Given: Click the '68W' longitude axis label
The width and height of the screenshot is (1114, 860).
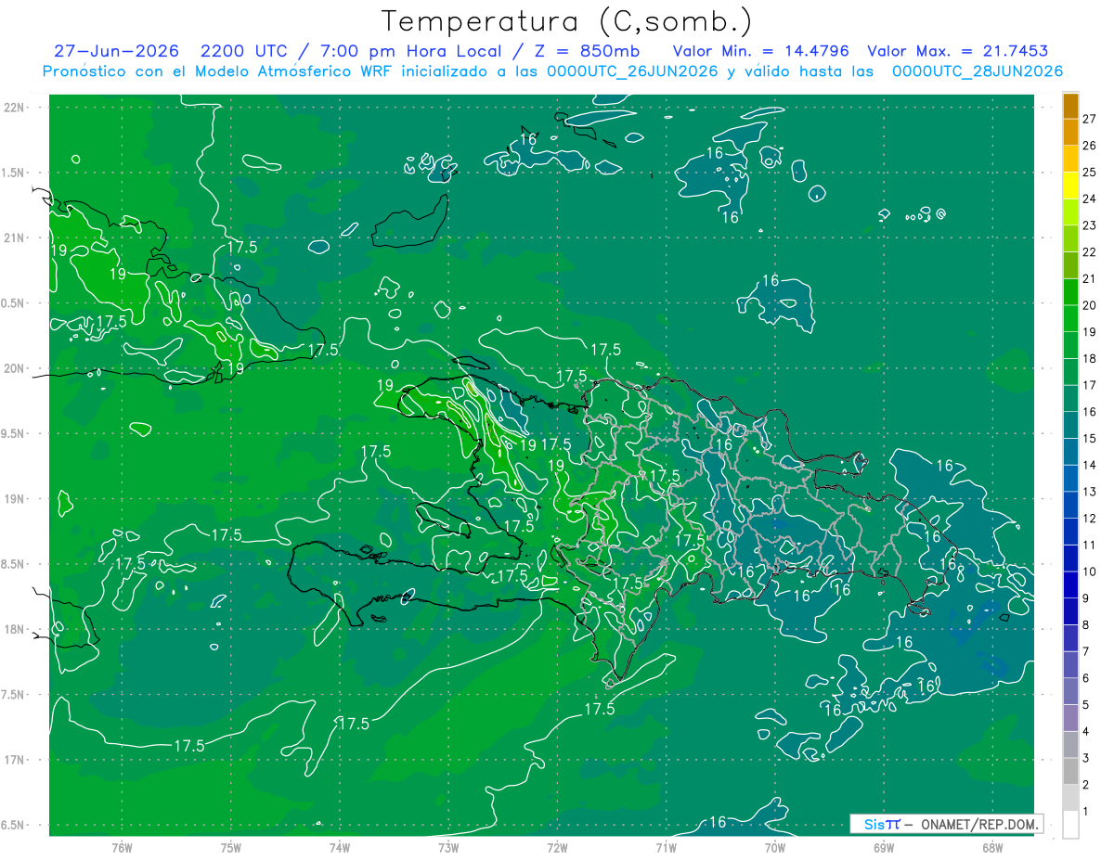Looking at the screenshot, I should (992, 847).
